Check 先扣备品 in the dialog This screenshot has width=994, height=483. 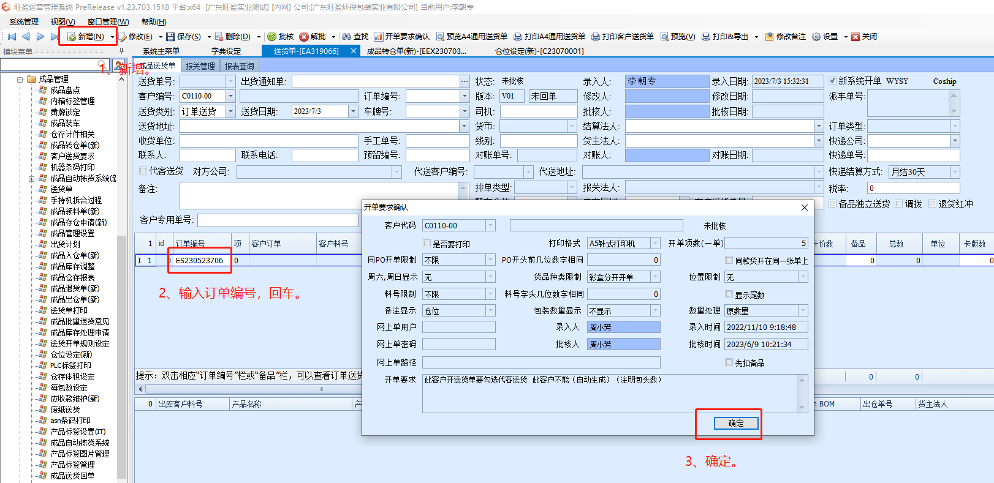click(x=729, y=362)
